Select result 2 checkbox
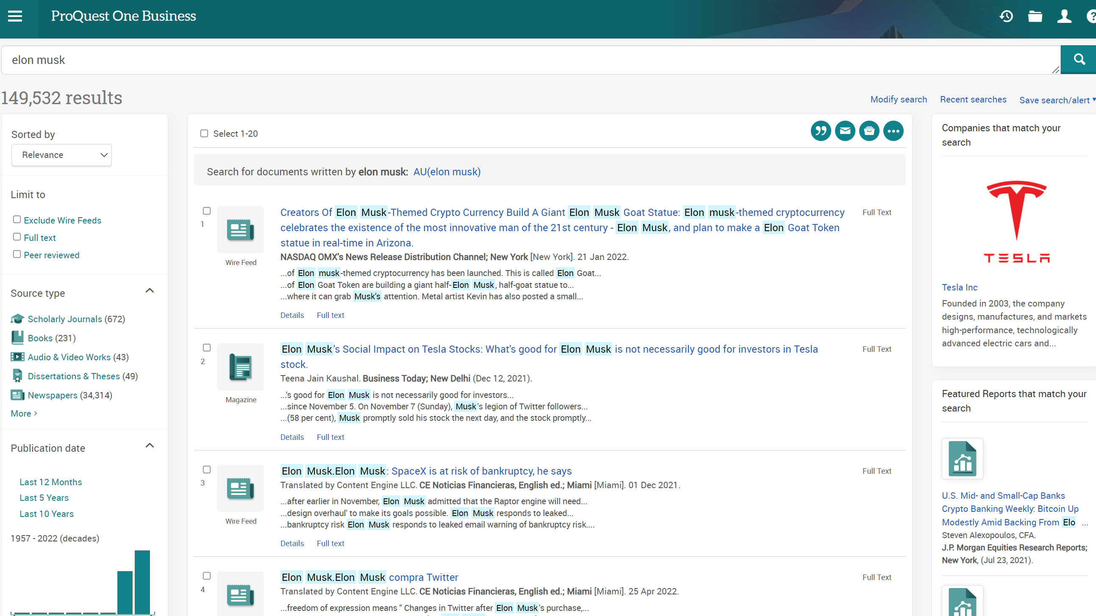Screen dimensions: 1096x616 point(207,348)
